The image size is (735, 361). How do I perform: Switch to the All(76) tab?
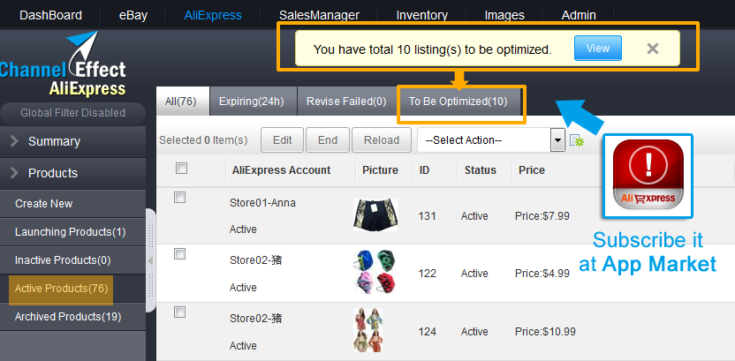pyautogui.click(x=181, y=102)
